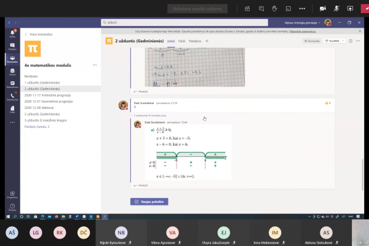
Task: Open the meeting chat icon
Action: click(x=261, y=9)
